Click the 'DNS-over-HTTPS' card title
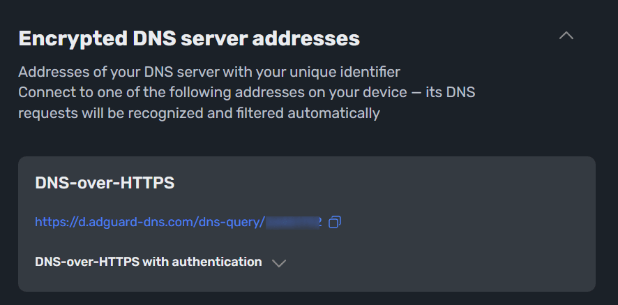The width and height of the screenshot is (618, 305). click(x=105, y=183)
